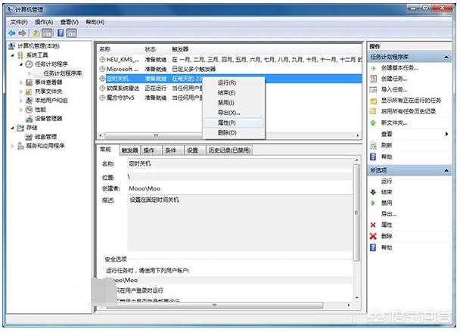This screenshot has height=332, width=460.
Task: Click the clock icon of 魔方守护v5 task
Action: [x=102, y=98]
